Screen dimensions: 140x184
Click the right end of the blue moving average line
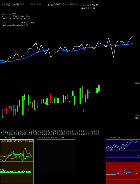(x=132, y=43)
